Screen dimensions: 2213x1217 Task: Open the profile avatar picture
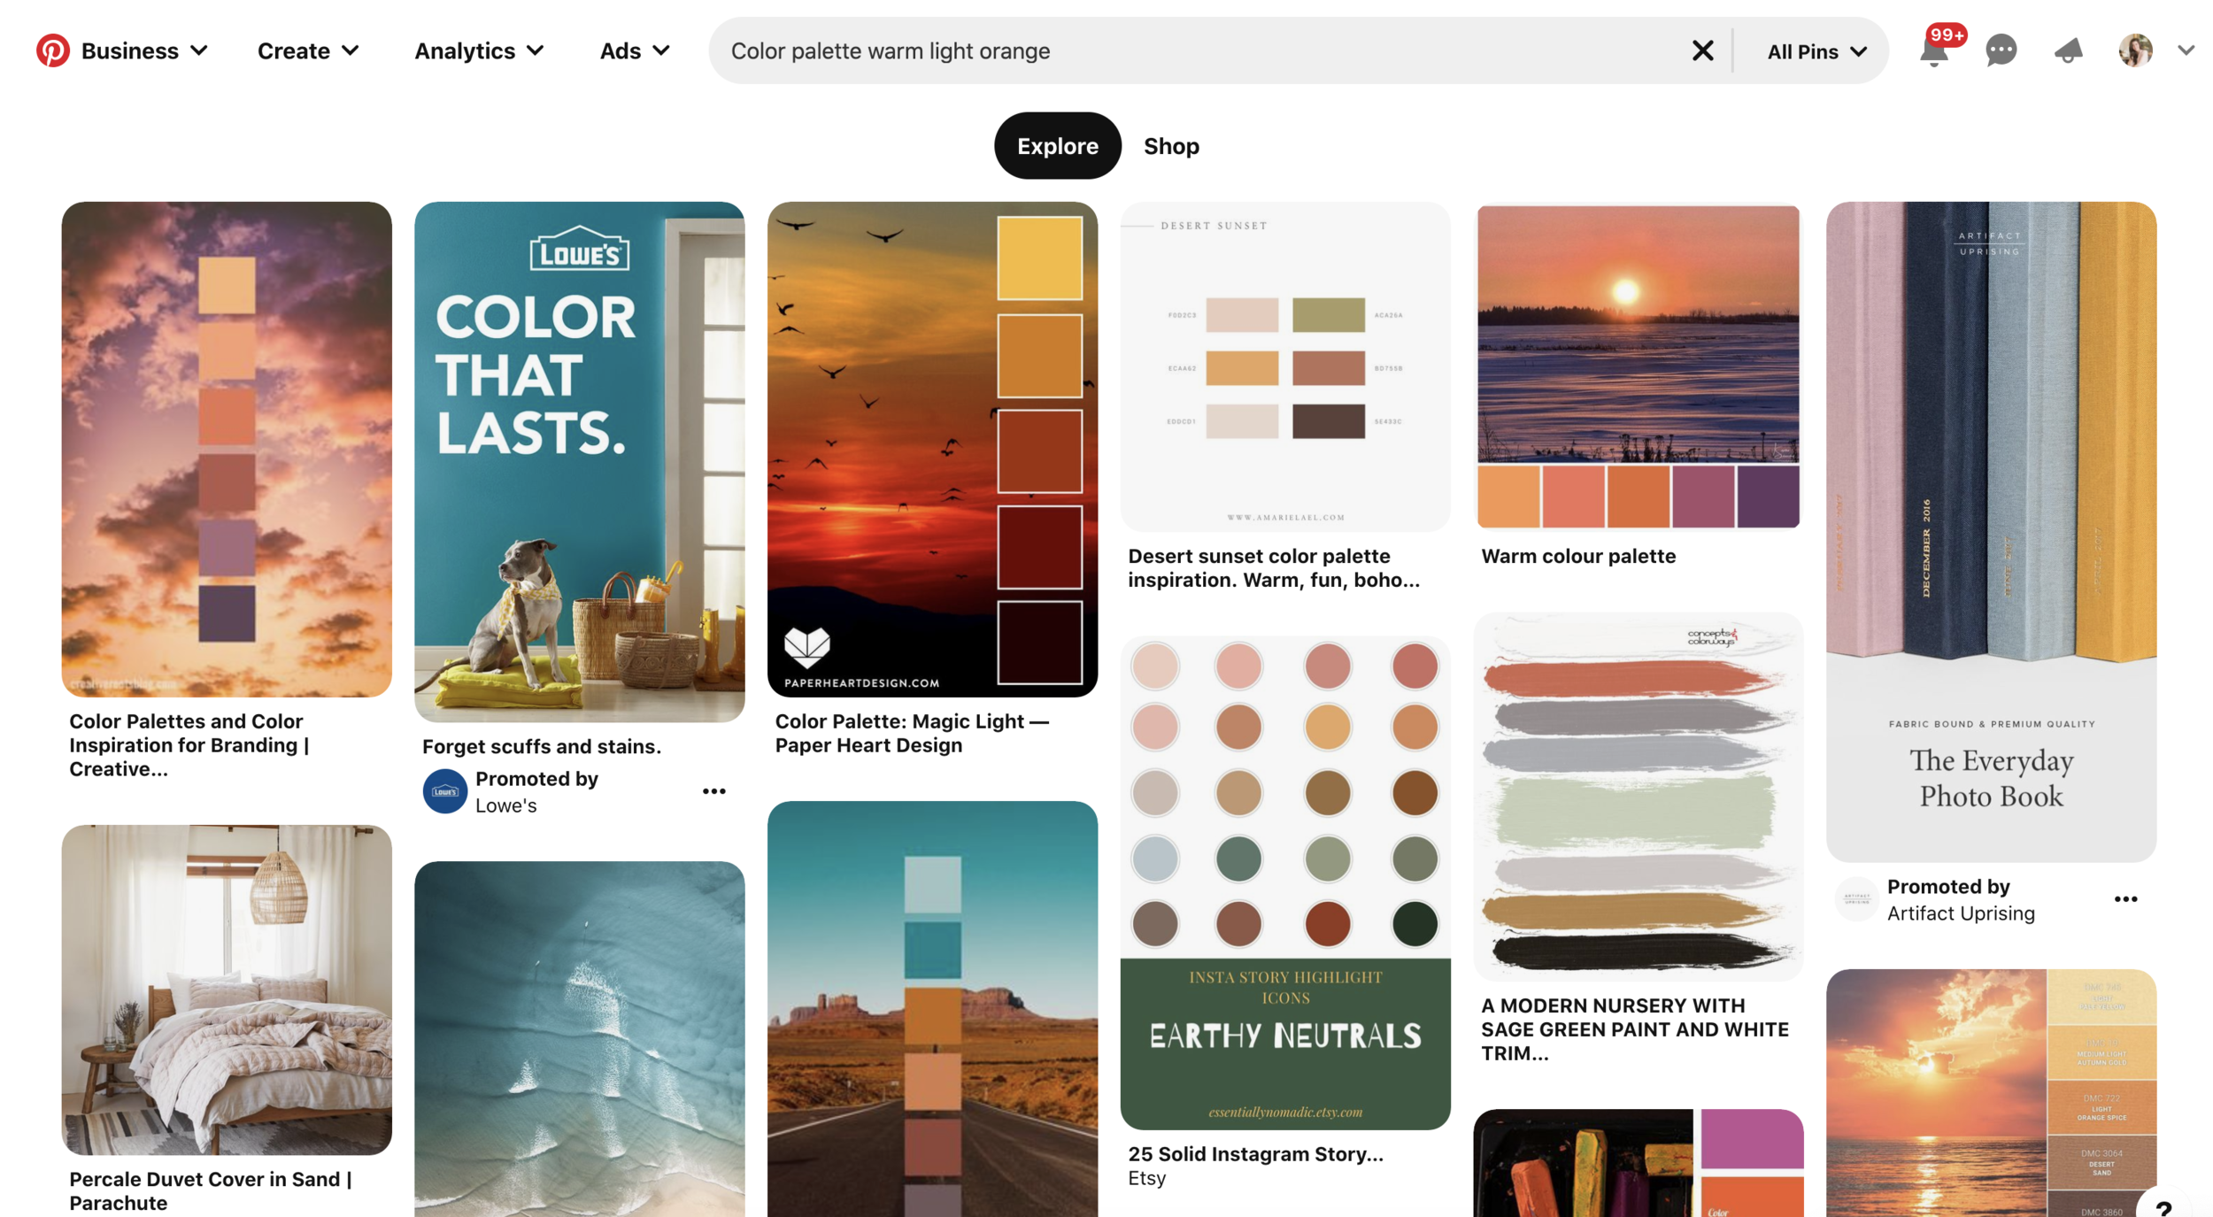(x=2135, y=50)
